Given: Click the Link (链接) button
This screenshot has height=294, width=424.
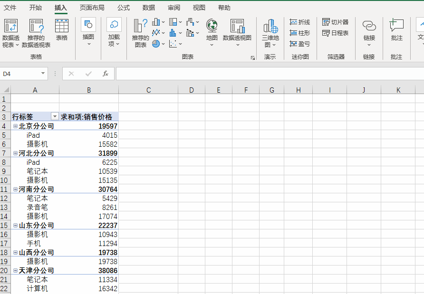Looking at the screenshot, I should coord(369,32).
